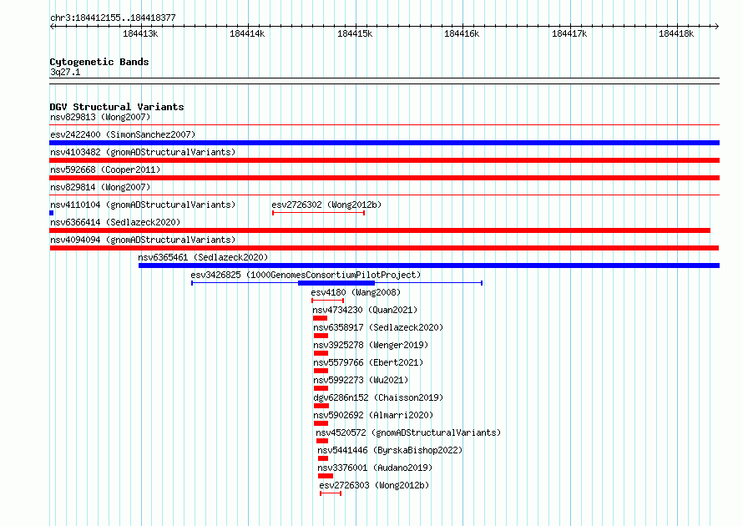Image resolution: width=743 pixels, height=526 pixels.
Task: Click the ruler's right arrow end
Action: click(x=717, y=27)
